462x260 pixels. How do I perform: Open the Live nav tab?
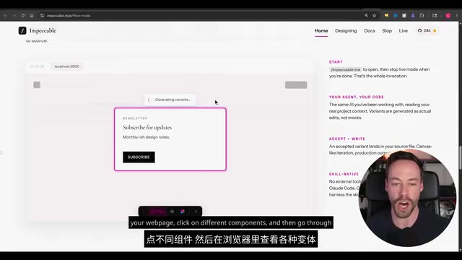click(x=404, y=30)
